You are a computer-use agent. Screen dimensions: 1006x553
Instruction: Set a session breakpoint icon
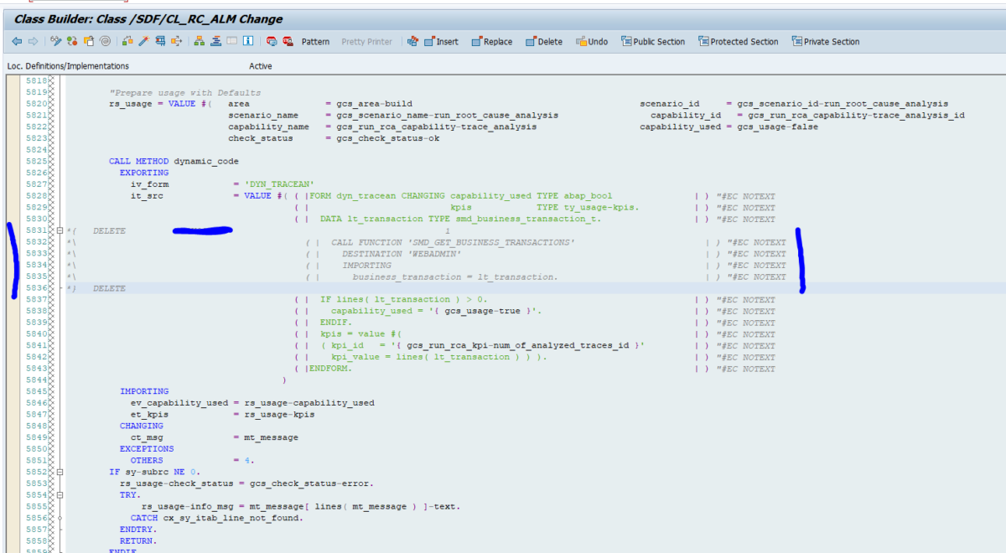(271, 41)
